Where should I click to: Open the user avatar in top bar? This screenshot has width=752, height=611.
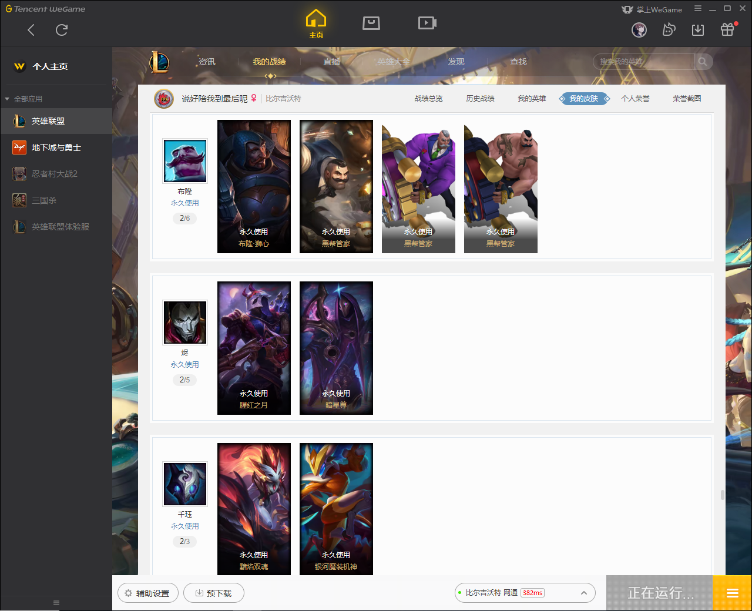639,29
